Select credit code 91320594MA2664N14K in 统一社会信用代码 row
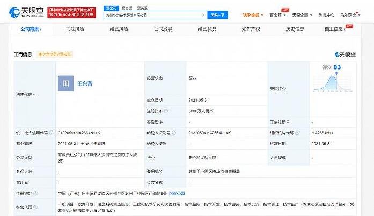 (79, 133)
